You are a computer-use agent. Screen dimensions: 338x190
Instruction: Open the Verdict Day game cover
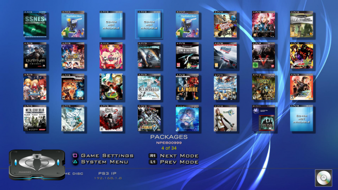pyautogui.click(x=264, y=56)
